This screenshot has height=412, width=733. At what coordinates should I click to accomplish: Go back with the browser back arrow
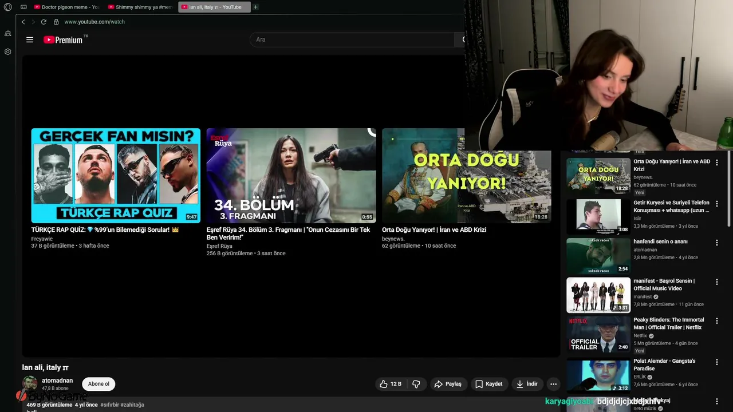pos(23,22)
